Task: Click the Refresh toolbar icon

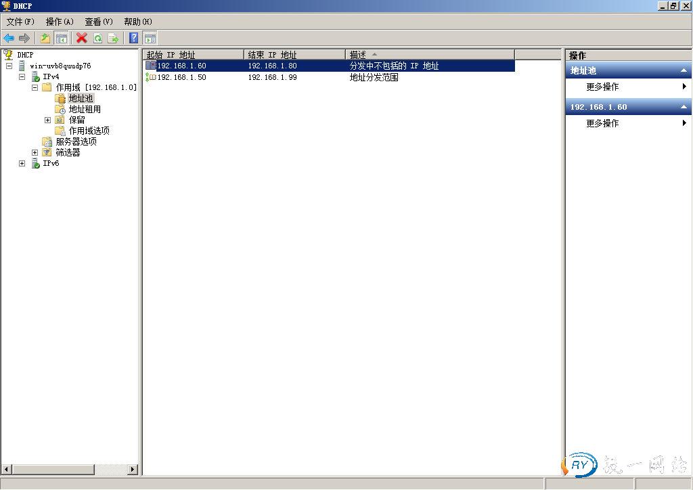Action: click(97, 38)
